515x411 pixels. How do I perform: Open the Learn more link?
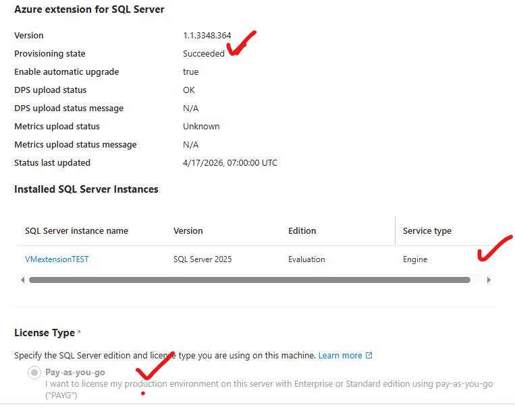pyautogui.click(x=340, y=356)
